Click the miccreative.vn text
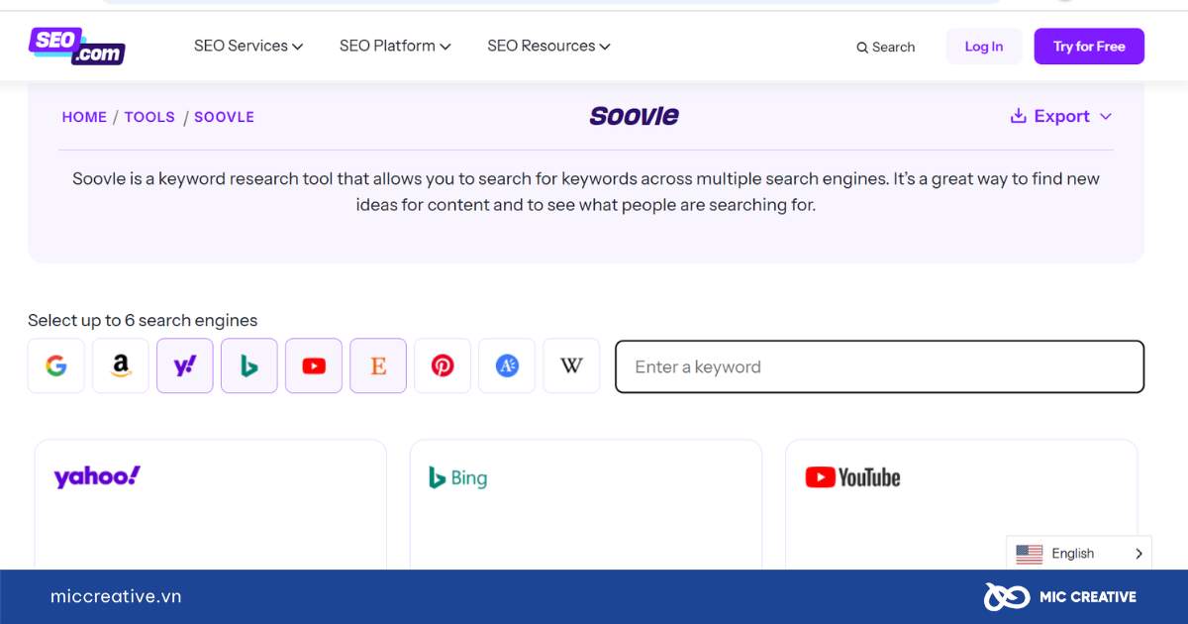The height and width of the screenshot is (624, 1188). 116,596
